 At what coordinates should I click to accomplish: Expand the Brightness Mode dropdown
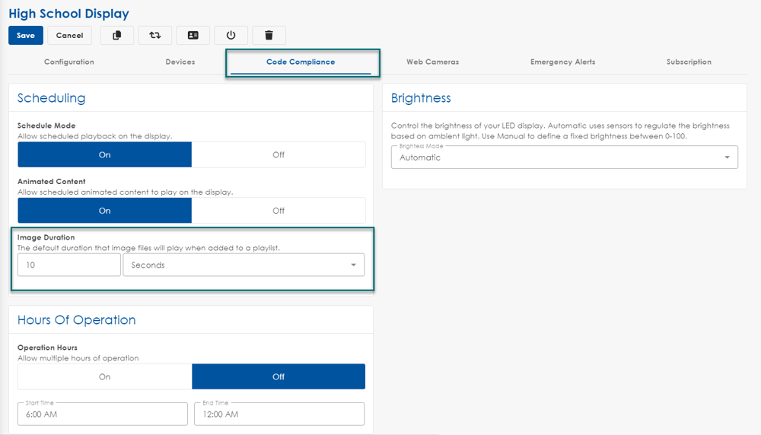(x=564, y=157)
